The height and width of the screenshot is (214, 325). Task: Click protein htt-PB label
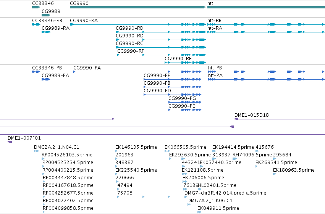point(215,68)
